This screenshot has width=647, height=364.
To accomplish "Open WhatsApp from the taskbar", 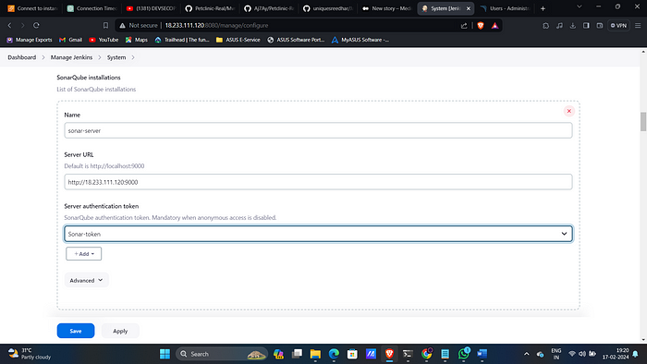I will [463, 354].
